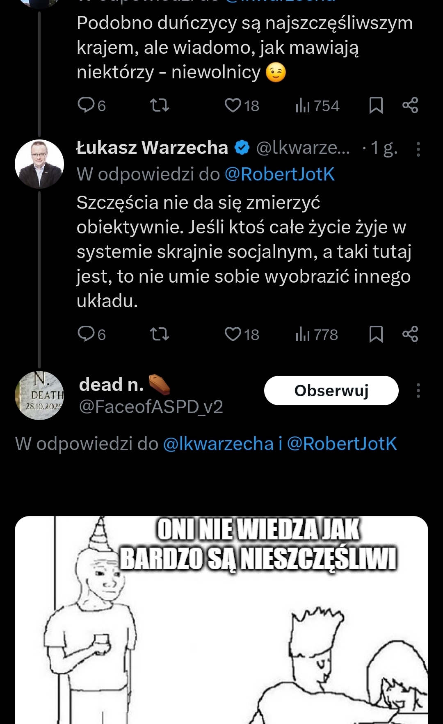443x724 pixels.
Task: Open more options for dead n. tweet
Action: point(418,391)
